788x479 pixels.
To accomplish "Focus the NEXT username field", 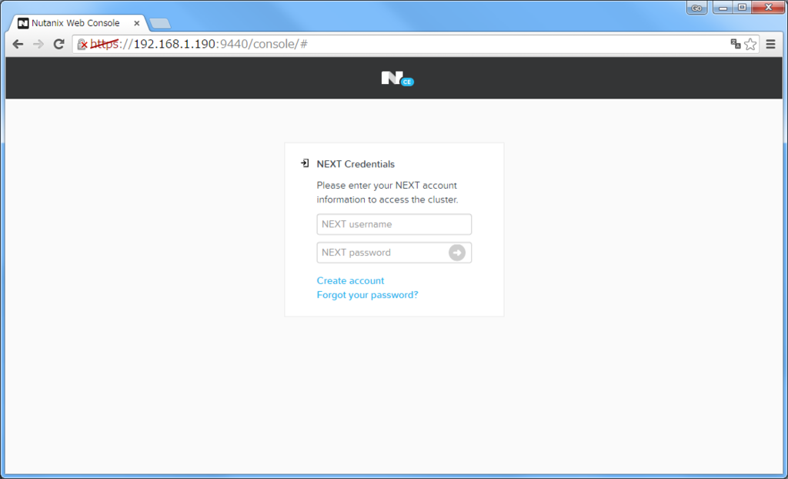I will pyautogui.click(x=394, y=224).
